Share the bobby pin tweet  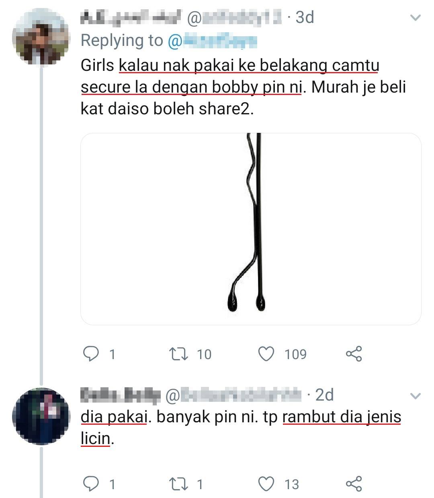coord(354,354)
